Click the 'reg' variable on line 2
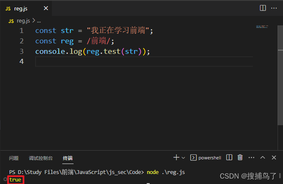 click(x=67, y=41)
